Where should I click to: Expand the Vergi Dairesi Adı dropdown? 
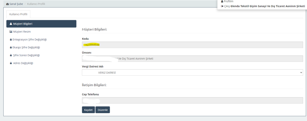click(x=192, y=73)
